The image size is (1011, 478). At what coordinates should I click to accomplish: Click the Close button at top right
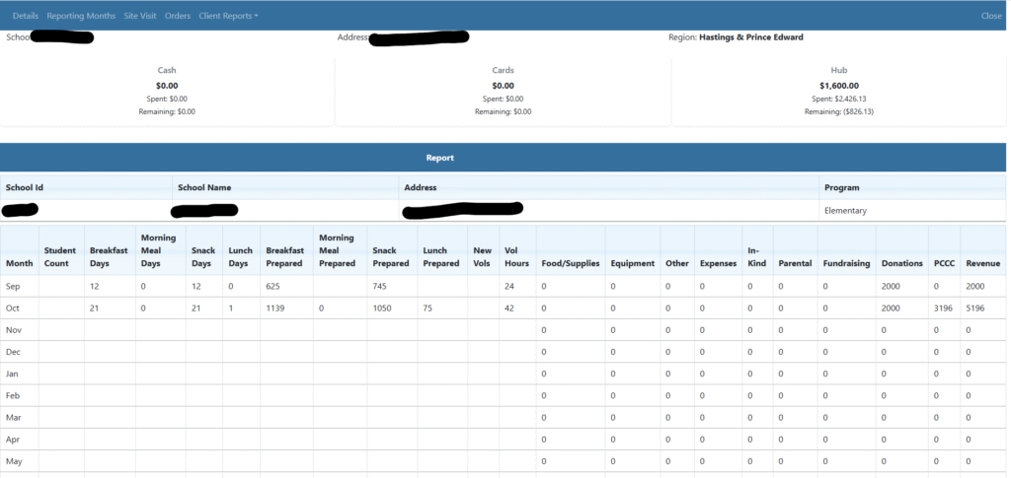990,16
